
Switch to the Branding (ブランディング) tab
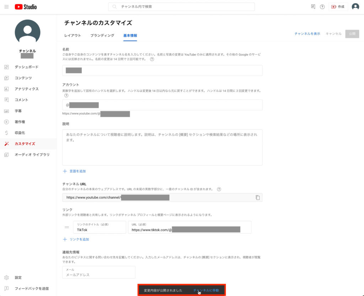102,36
